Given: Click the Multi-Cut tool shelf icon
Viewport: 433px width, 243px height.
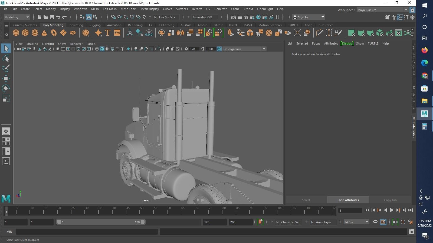Looking at the screenshot, I should 319,33.
